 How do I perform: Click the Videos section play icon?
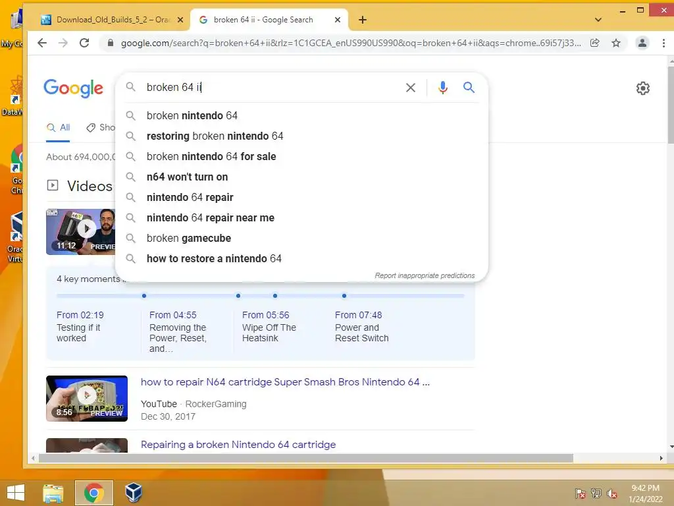coord(53,185)
